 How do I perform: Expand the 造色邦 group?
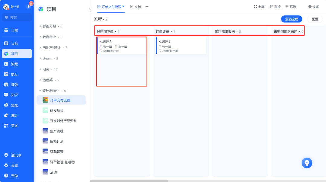(x=40, y=80)
